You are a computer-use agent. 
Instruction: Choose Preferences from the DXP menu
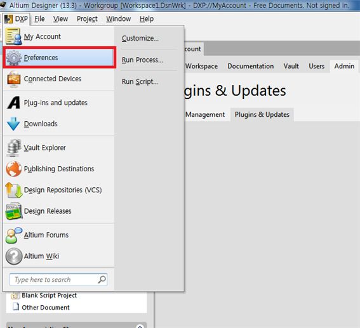pyautogui.click(x=59, y=57)
